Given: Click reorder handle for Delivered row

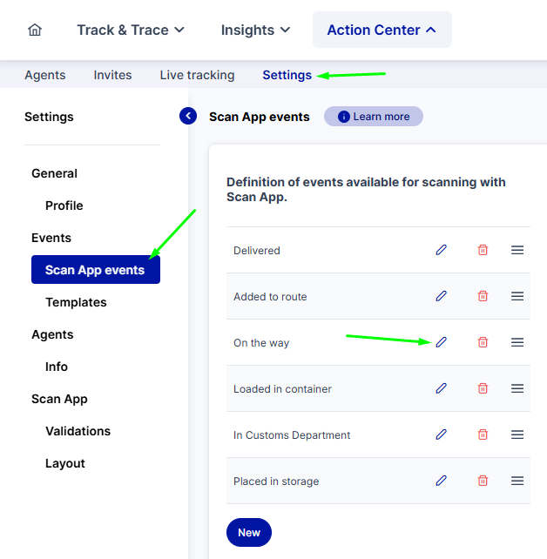Looking at the screenshot, I should pyautogui.click(x=517, y=250).
